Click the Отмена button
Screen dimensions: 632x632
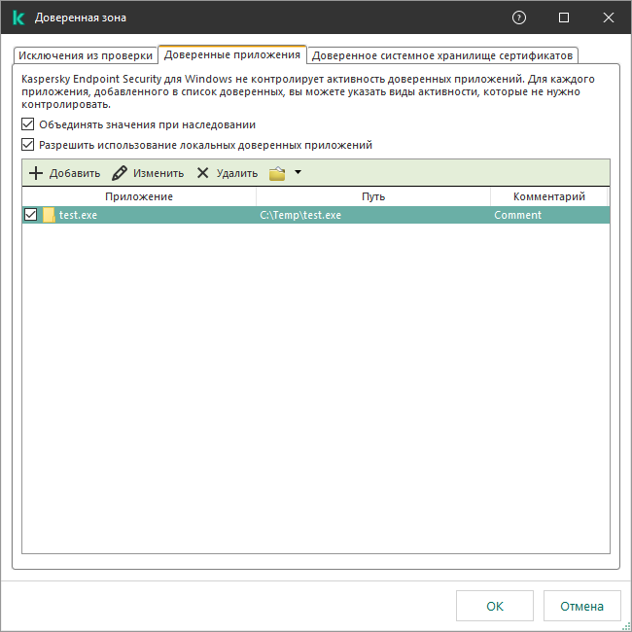581,606
